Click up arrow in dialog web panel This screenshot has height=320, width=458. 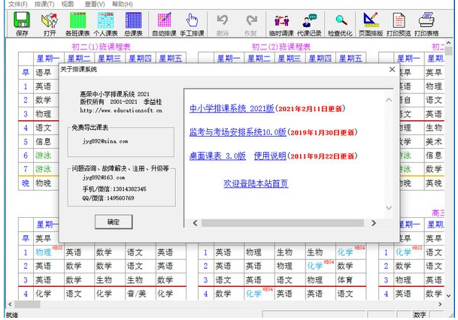389,100
